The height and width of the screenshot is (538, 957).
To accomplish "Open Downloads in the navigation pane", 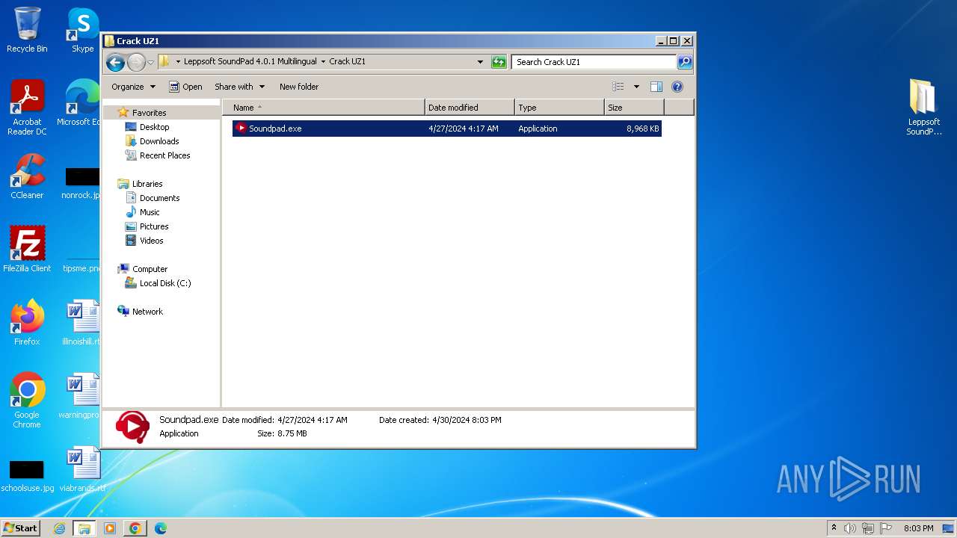I will 159,141.
